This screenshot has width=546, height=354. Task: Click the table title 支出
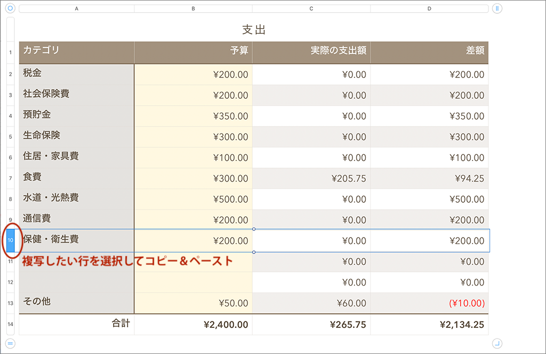[254, 30]
